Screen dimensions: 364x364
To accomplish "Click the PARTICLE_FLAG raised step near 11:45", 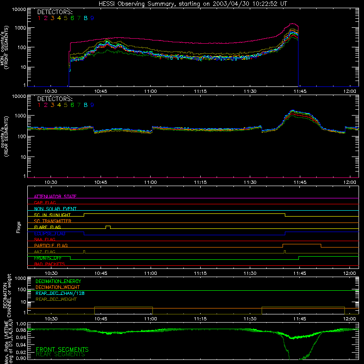I will click(302, 246).
